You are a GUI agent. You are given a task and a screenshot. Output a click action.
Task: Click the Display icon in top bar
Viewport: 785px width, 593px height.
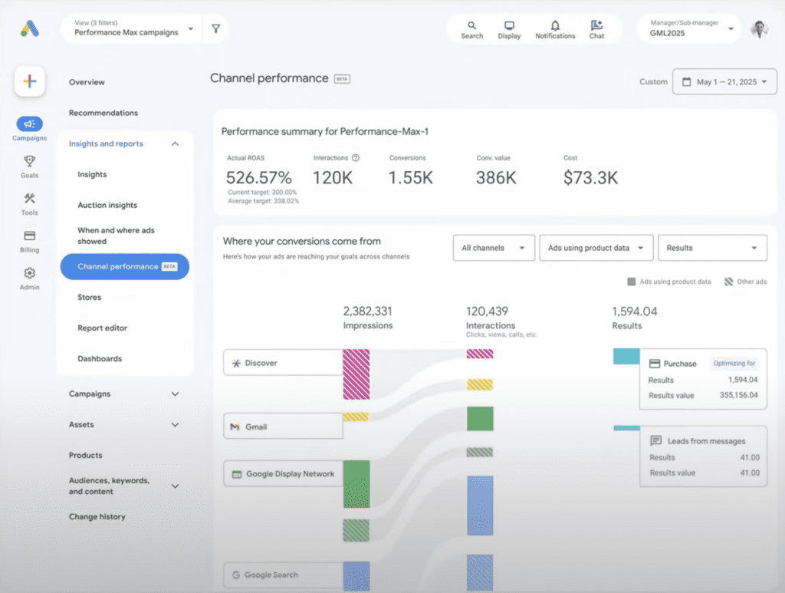tap(509, 30)
